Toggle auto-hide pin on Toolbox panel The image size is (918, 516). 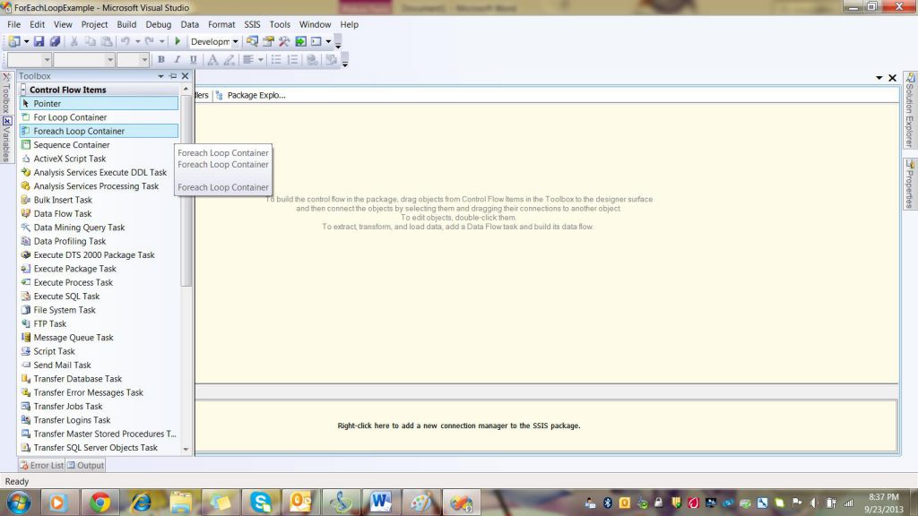(x=173, y=76)
